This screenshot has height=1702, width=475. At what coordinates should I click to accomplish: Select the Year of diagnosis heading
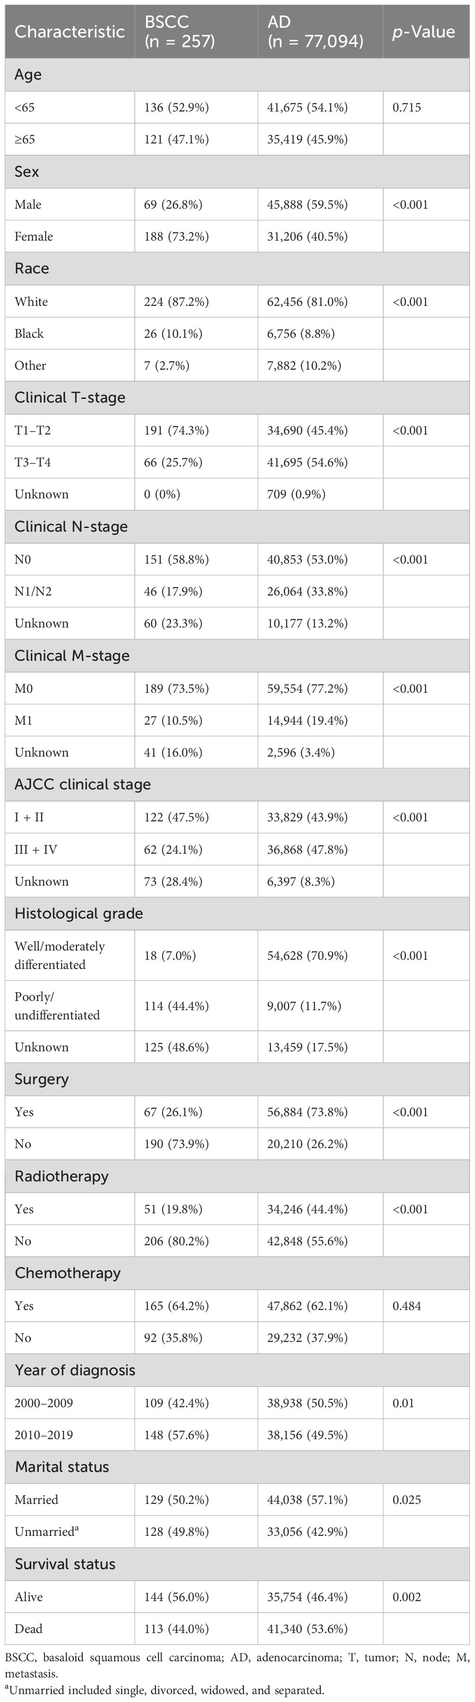(x=75, y=1370)
